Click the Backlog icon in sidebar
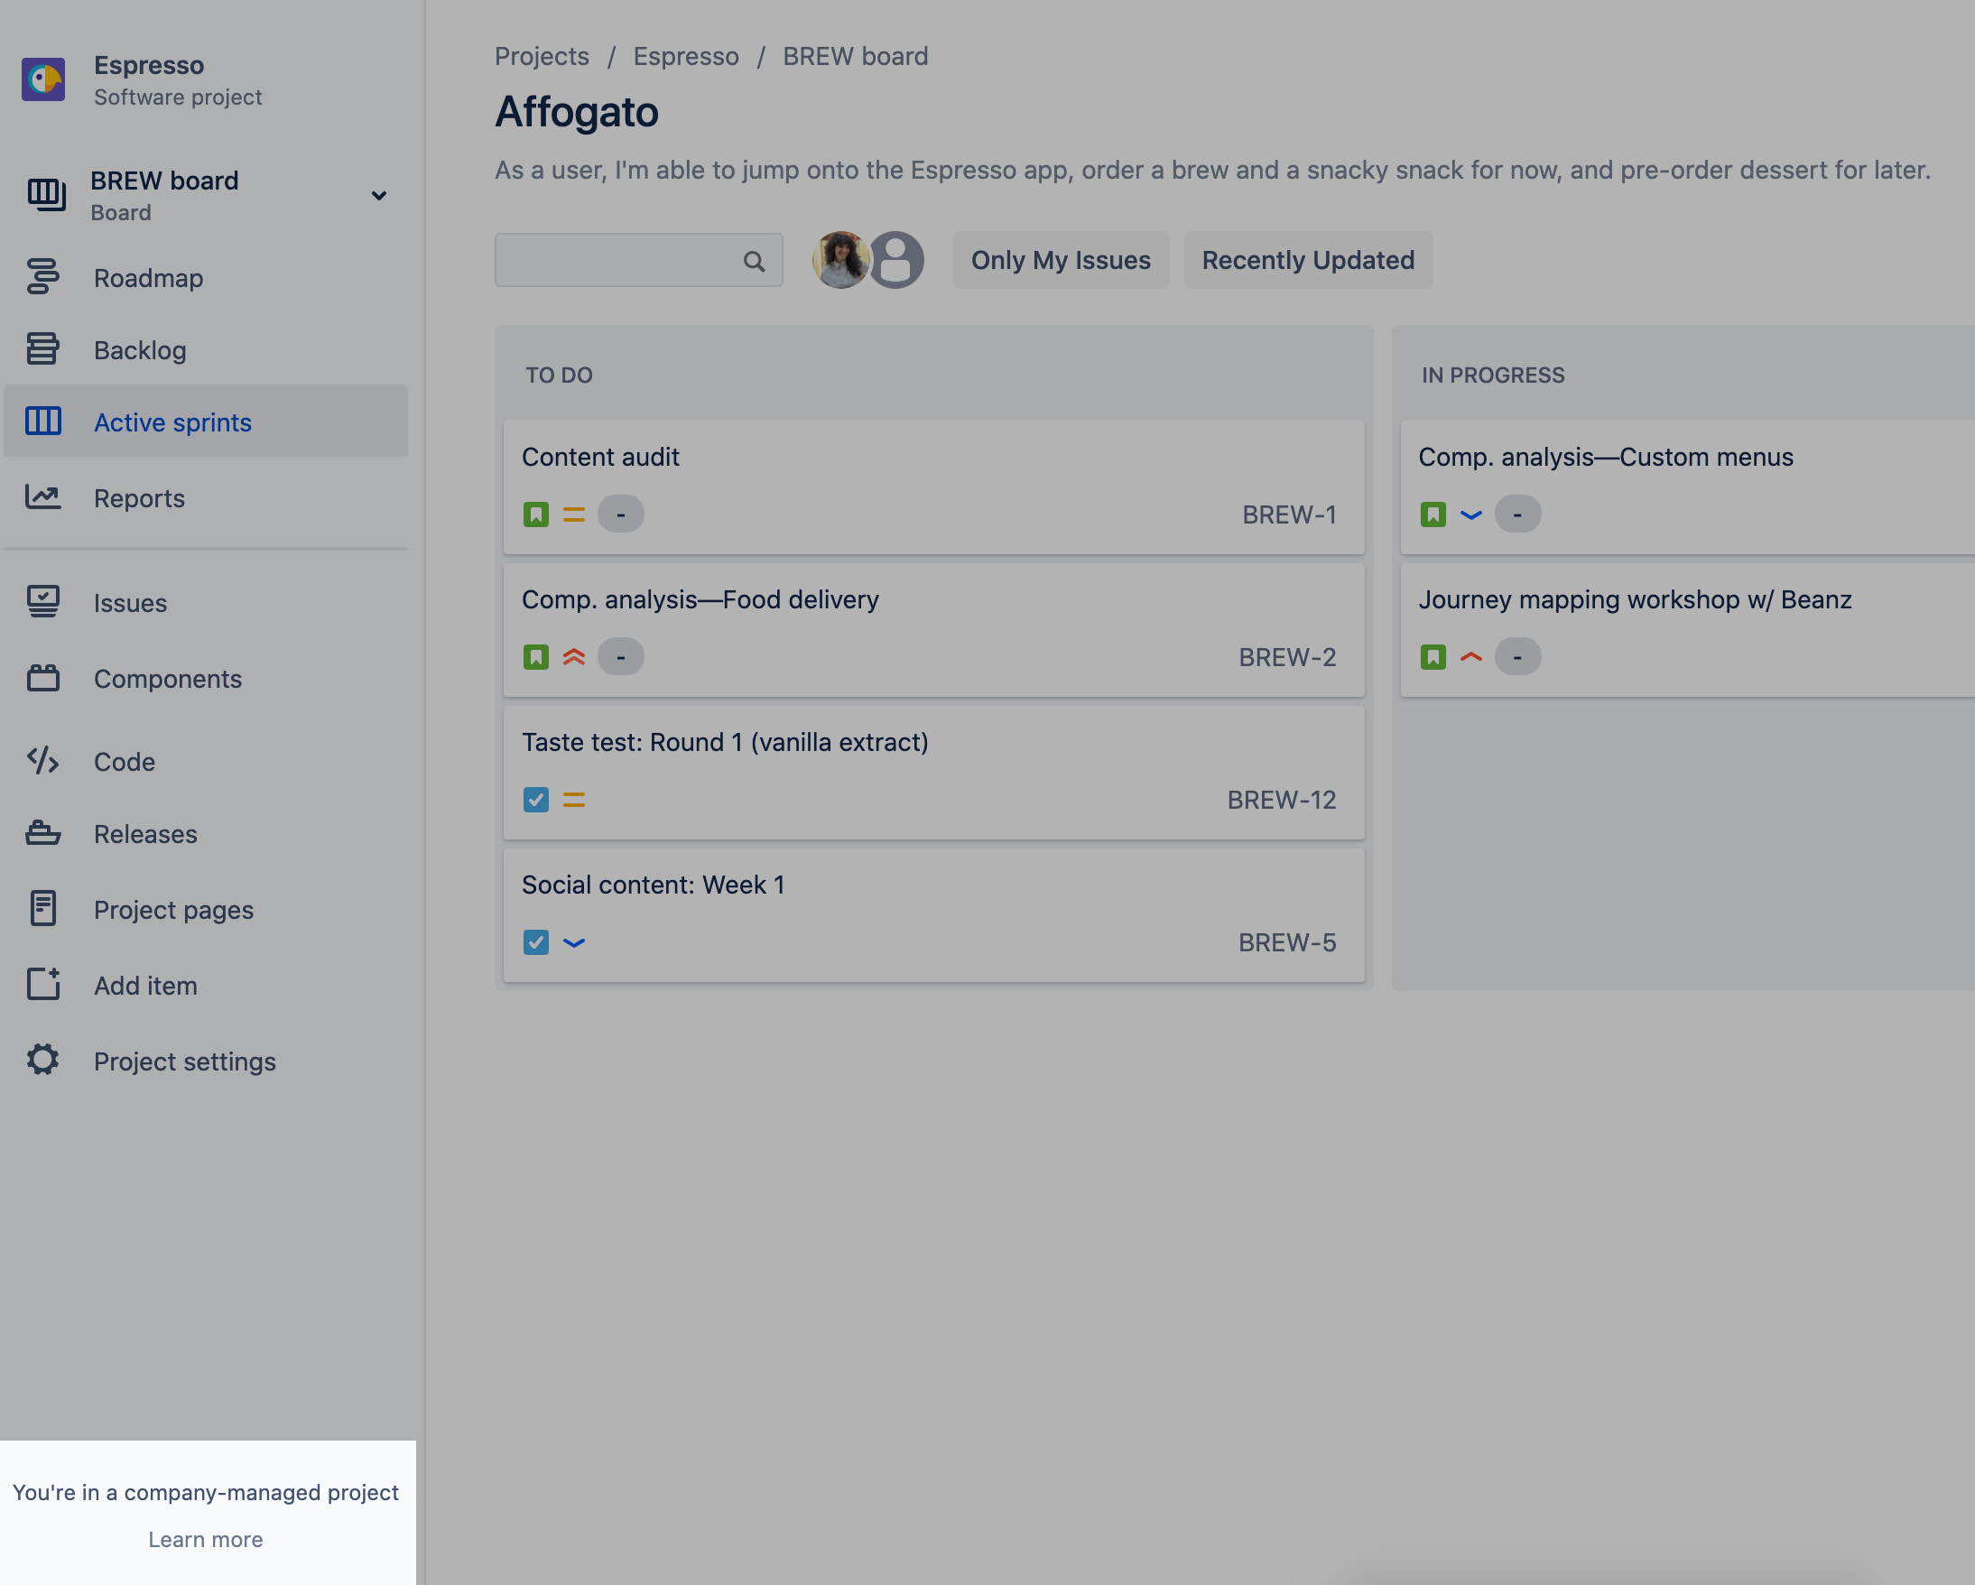The height and width of the screenshot is (1585, 1975). [43, 349]
